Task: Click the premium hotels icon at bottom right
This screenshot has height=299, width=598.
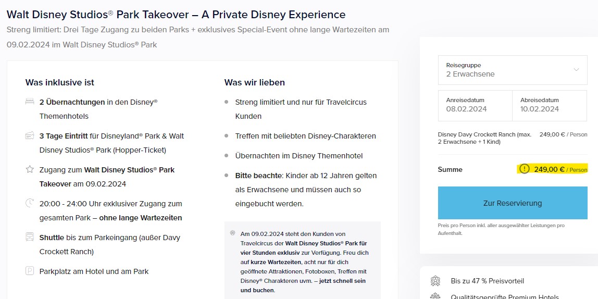Action: click(x=435, y=296)
